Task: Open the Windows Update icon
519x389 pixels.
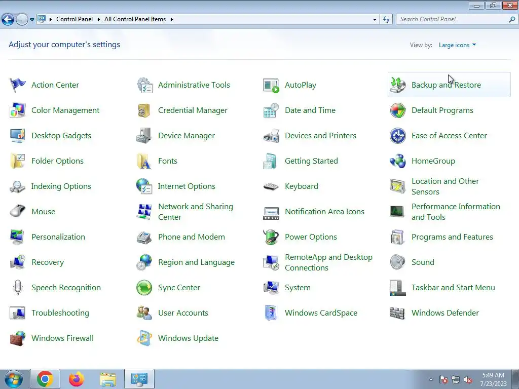Action: 144,338
